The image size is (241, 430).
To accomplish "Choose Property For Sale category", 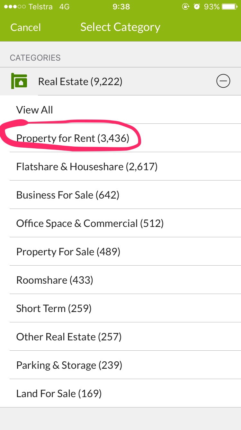I will tap(125, 251).
